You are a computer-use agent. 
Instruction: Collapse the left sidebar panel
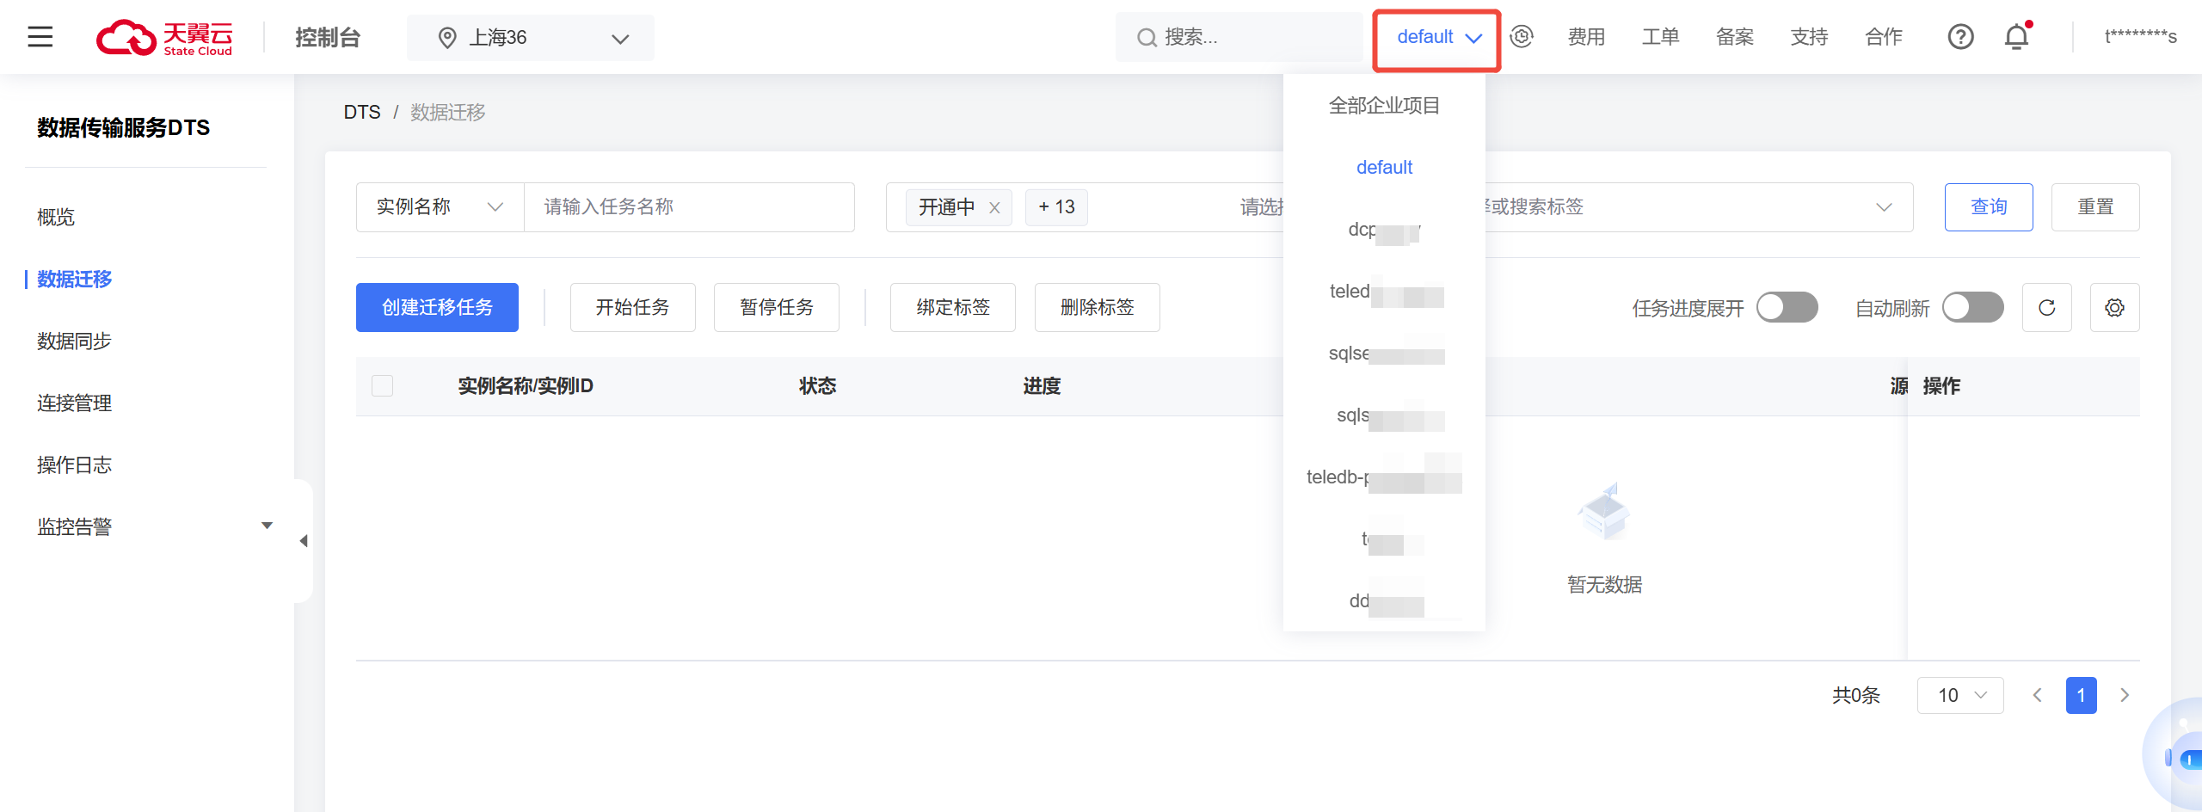tap(303, 541)
